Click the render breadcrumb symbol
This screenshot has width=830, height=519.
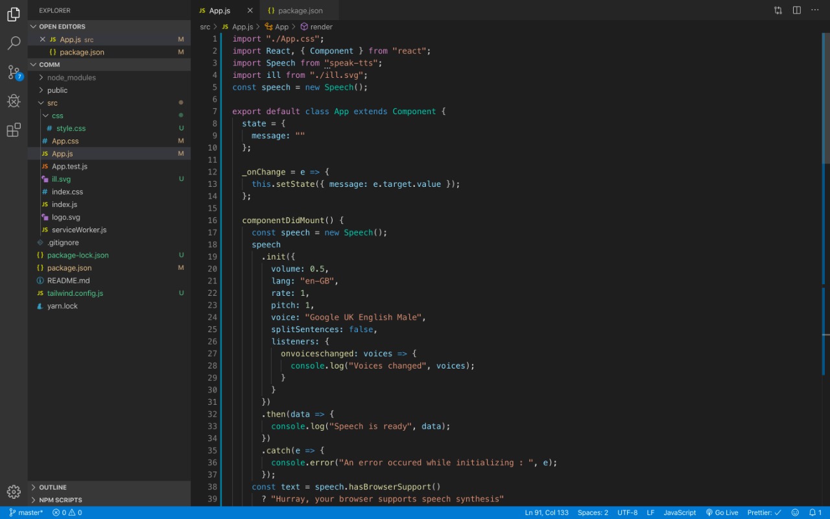point(316,27)
